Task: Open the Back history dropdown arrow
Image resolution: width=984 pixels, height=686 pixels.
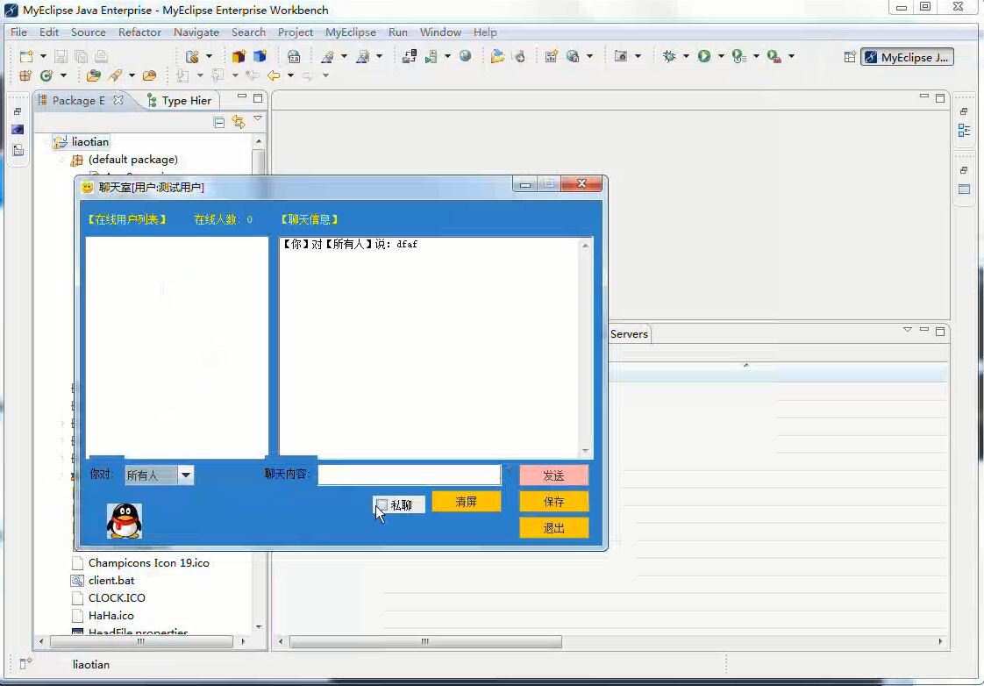Action: (x=290, y=76)
